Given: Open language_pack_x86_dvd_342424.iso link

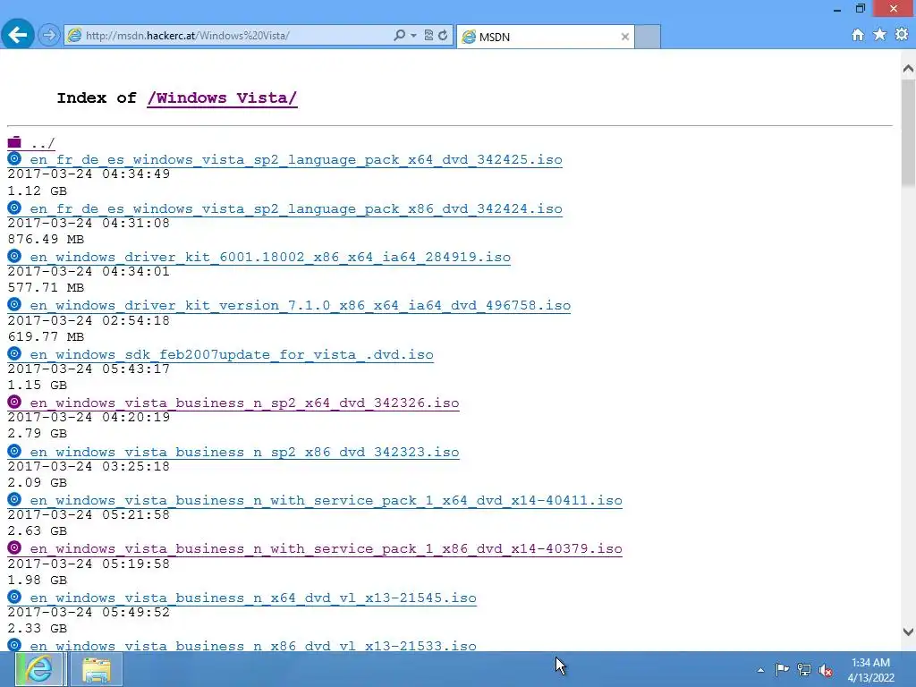Looking at the screenshot, I should (296, 209).
